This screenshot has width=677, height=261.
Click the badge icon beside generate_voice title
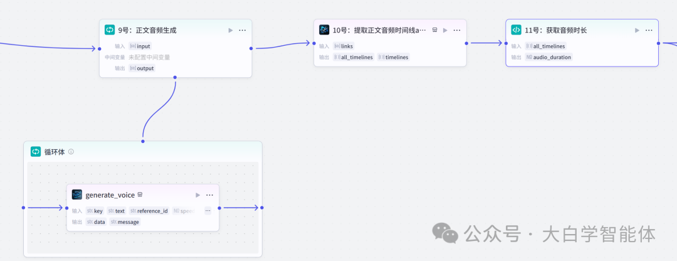coord(140,195)
